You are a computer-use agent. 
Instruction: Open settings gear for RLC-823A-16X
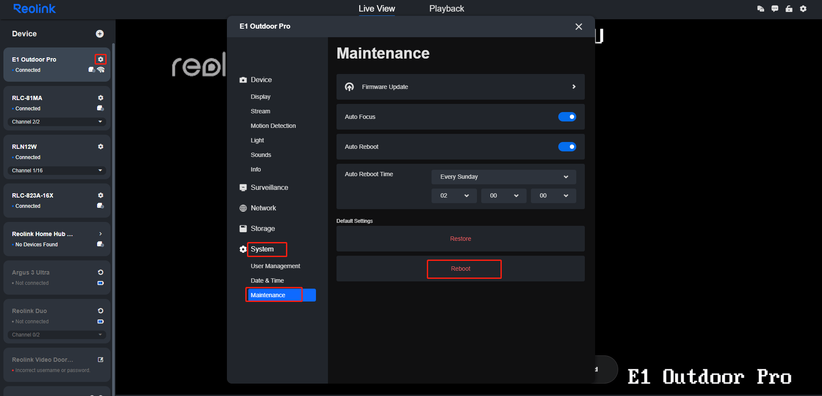point(101,195)
